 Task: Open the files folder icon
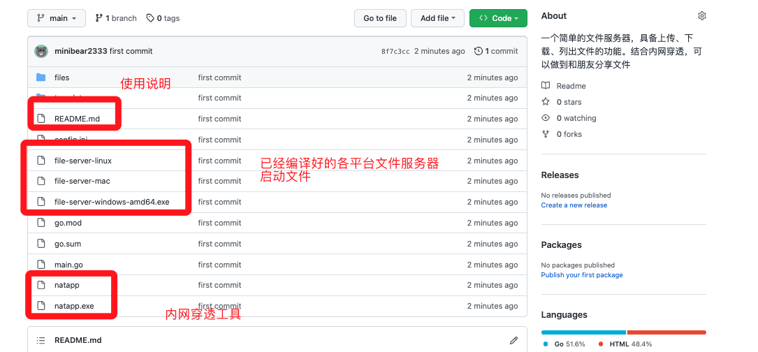coord(41,78)
